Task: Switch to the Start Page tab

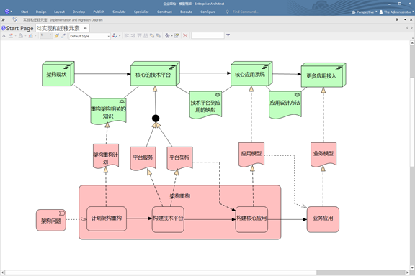Action: (x=17, y=28)
